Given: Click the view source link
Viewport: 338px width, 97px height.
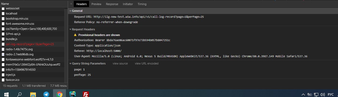Looking at the screenshot, I should coord(120,64).
